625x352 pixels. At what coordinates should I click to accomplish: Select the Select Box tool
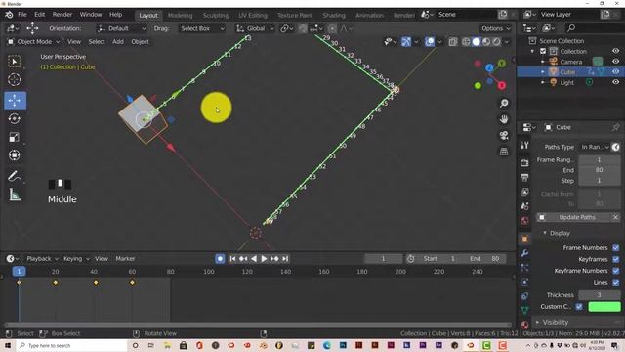(x=15, y=62)
